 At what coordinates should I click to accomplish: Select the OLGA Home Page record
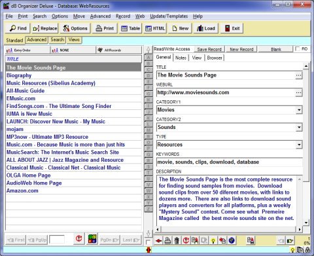(73, 175)
